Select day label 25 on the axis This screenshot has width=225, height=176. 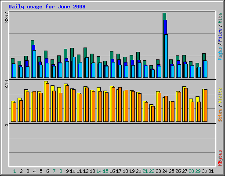tap(171, 171)
